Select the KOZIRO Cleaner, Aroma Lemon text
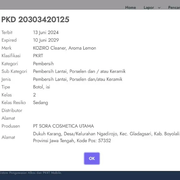The height and width of the screenshot is (180, 180). [65, 48]
